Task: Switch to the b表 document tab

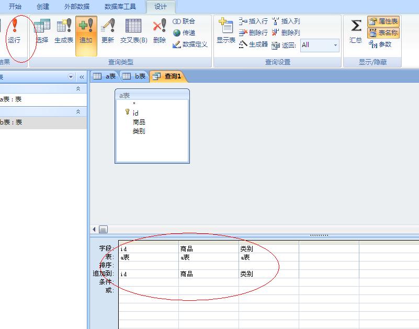Action: click(134, 76)
